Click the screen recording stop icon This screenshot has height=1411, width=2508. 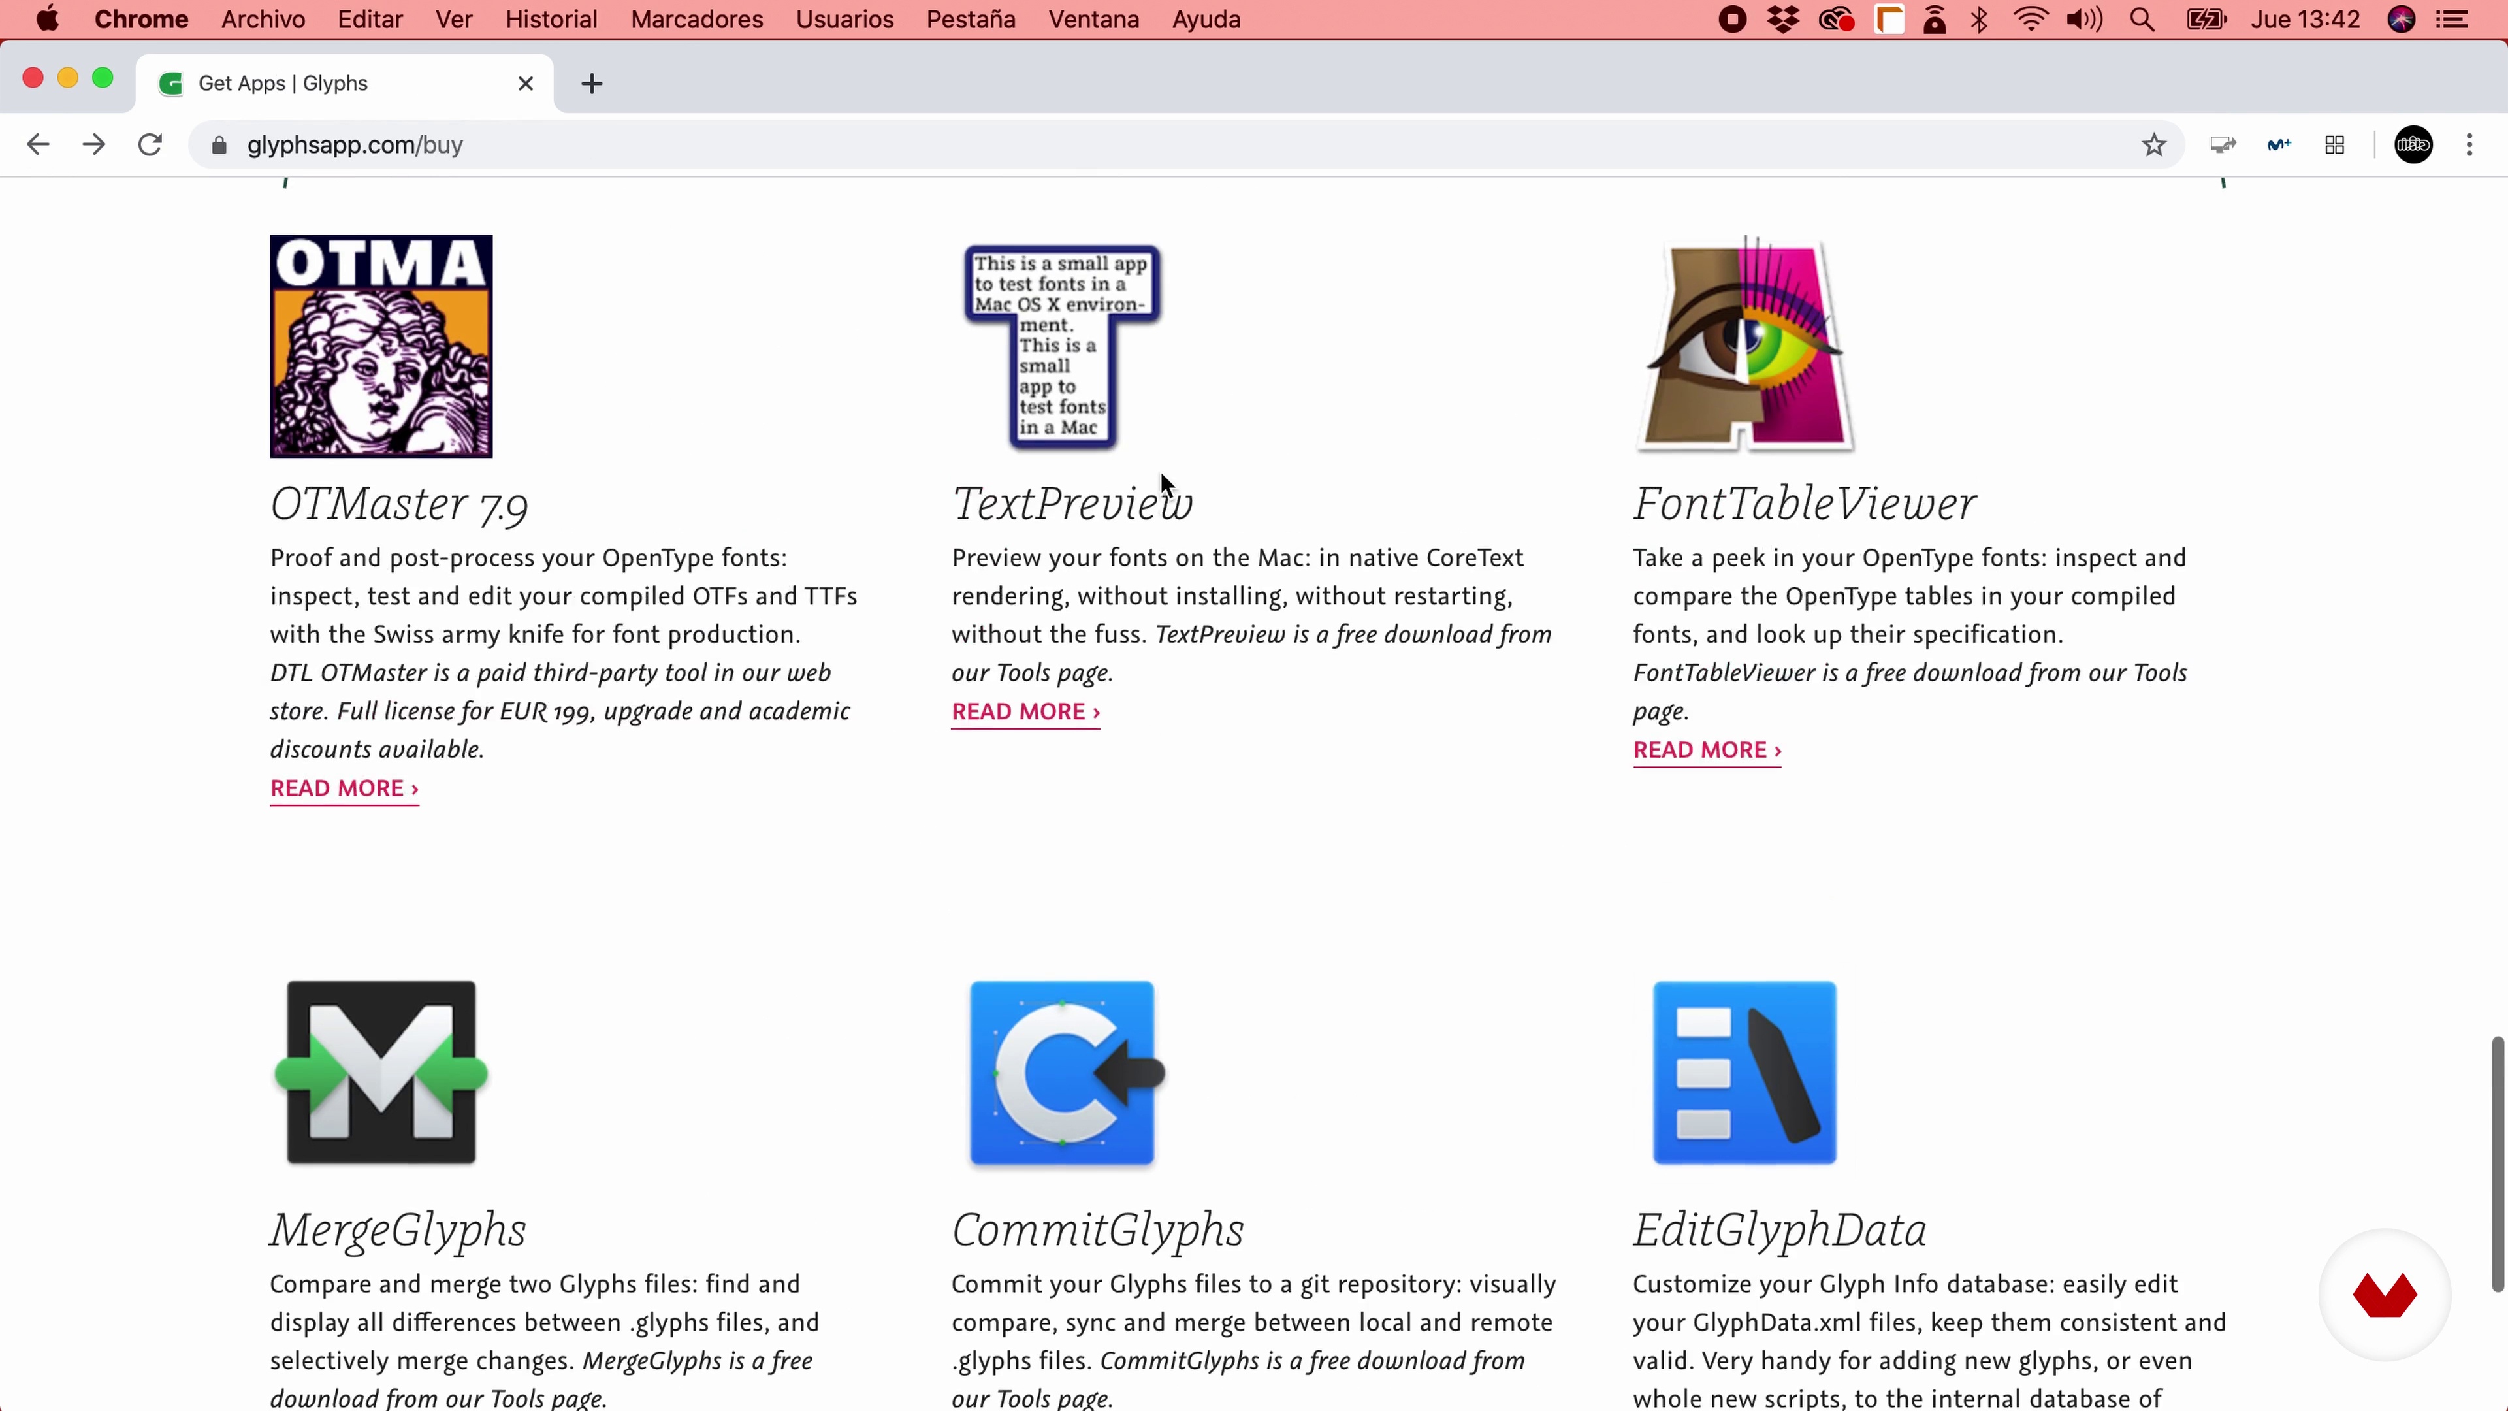coord(1732,20)
